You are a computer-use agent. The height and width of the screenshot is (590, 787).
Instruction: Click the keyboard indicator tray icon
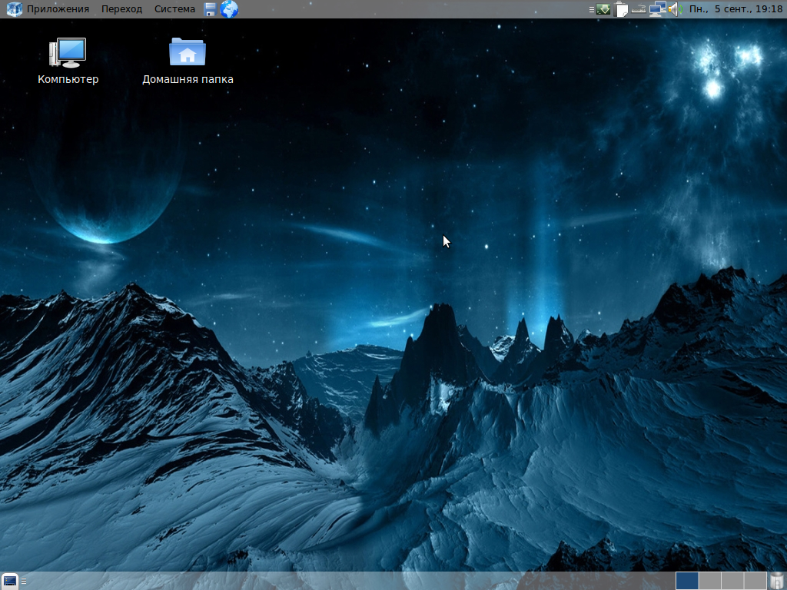click(x=639, y=9)
